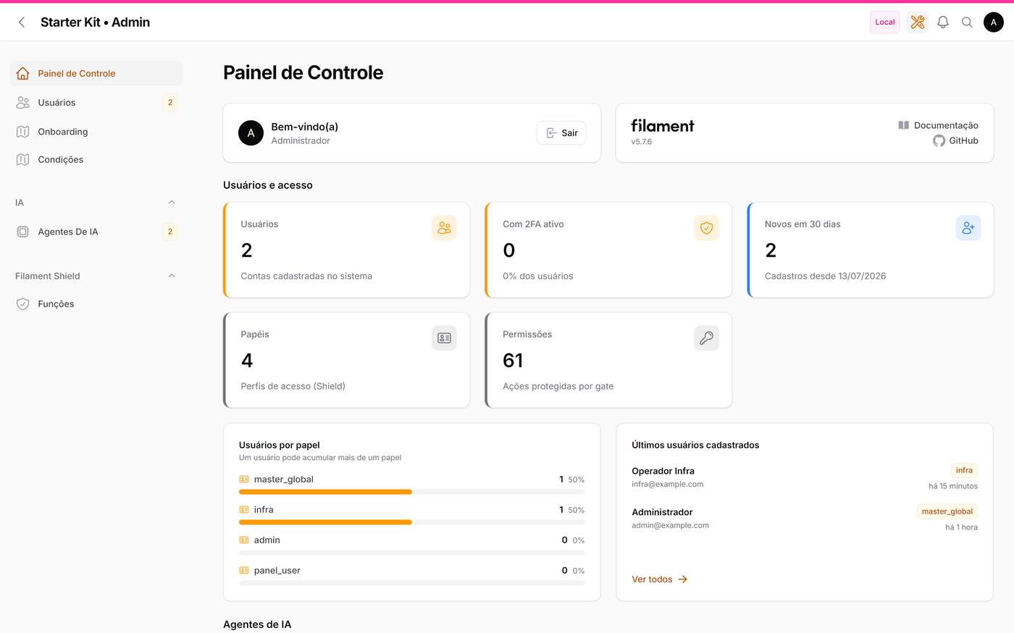Open notifications bell icon
This screenshot has width=1014, height=633.
click(943, 22)
